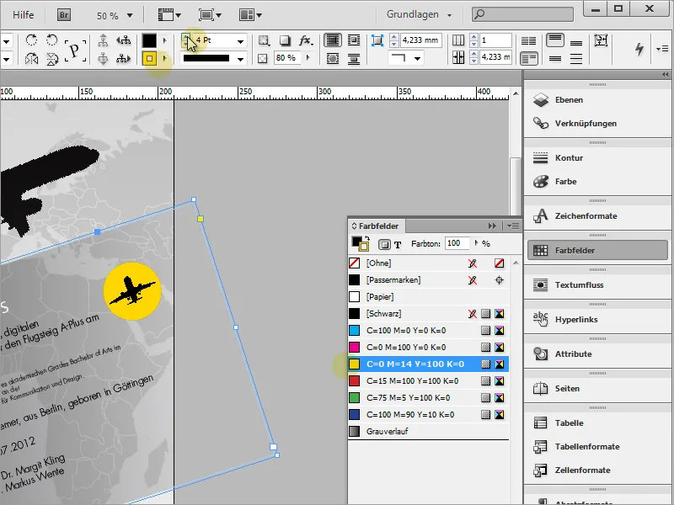The width and height of the screenshot is (674, 505).
Task: Flip the object vertically
Action: pos(51,58)
